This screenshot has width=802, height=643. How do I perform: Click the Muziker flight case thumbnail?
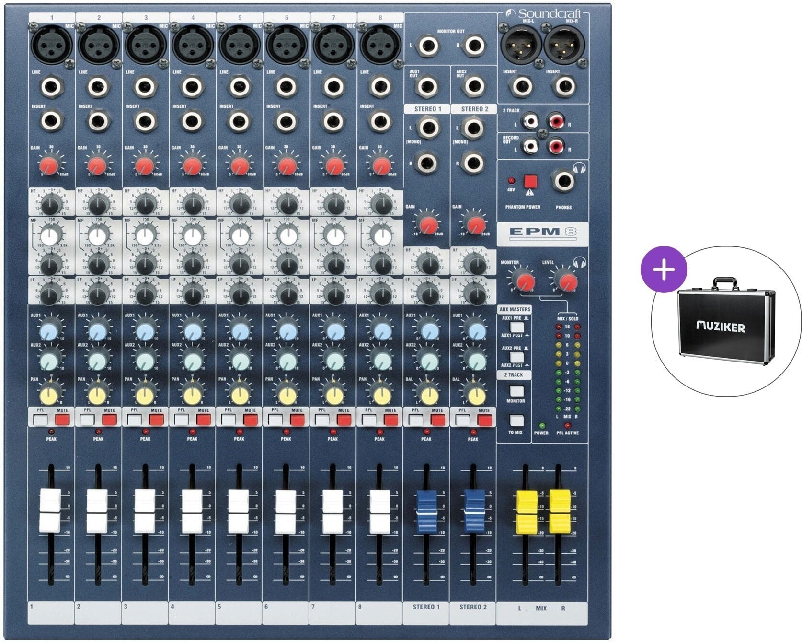coord(726,321)
